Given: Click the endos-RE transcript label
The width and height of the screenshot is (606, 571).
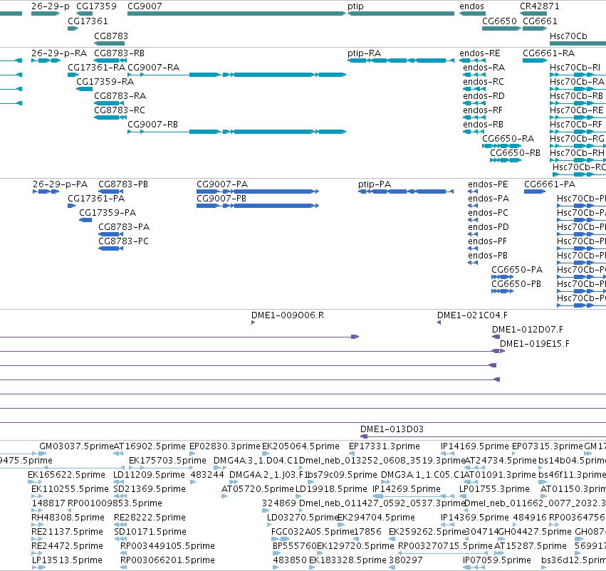Looking at the screenshot, I should coord(480,53).
